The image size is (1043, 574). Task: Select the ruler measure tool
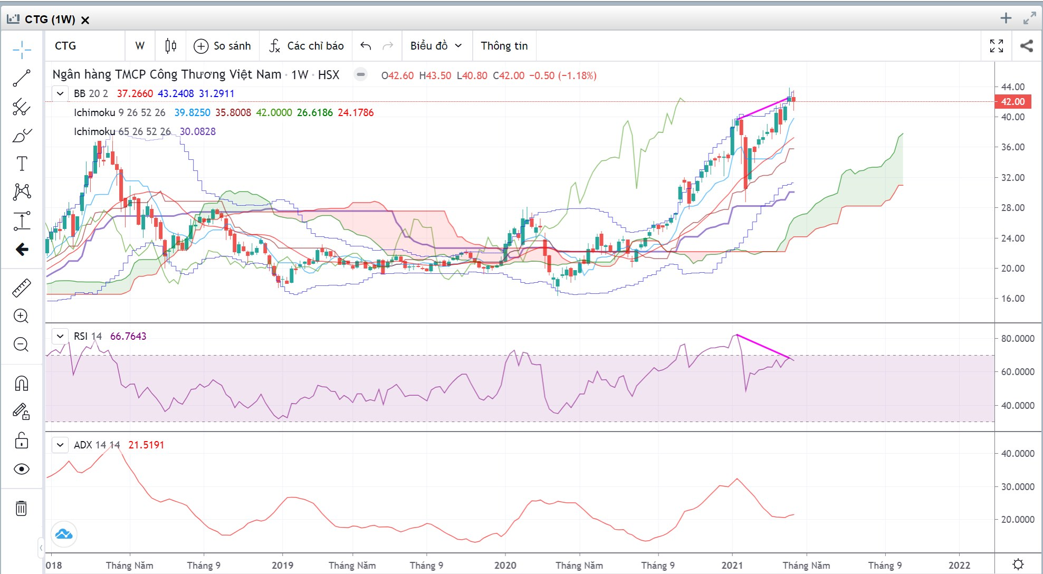coord(22,288)
